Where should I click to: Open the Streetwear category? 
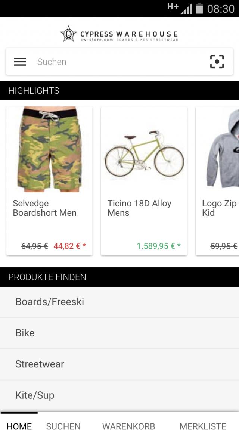pos(39,364)
